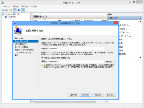This screenshot has height=108, width=144.
Task: Open the 表示(V) menu
Action: 25,7
